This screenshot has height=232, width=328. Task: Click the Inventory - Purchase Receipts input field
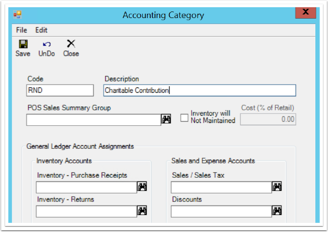click(x=87, y=187)
